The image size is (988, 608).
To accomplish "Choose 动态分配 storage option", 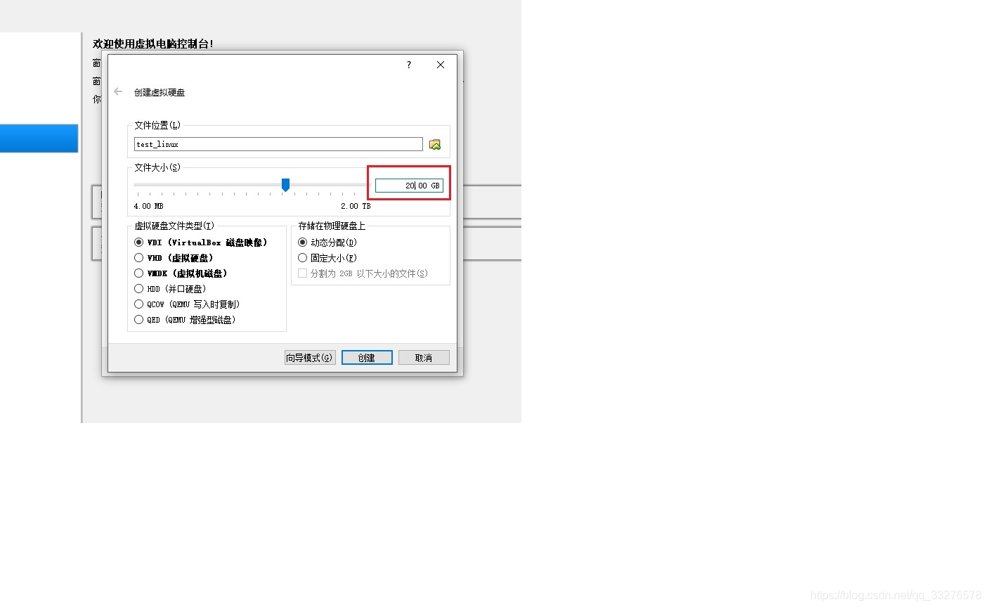I will point(327,242).
